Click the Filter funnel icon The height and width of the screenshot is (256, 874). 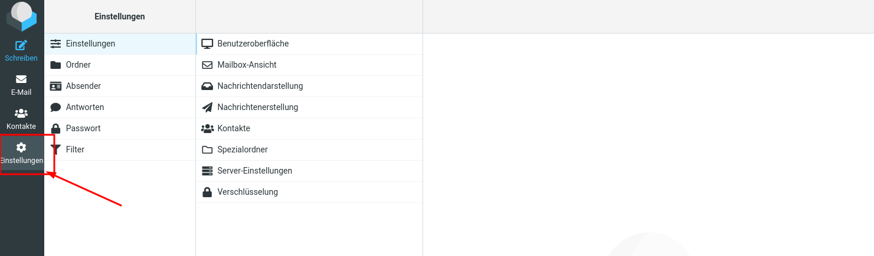pyautogui.click(x=56, y=149)
